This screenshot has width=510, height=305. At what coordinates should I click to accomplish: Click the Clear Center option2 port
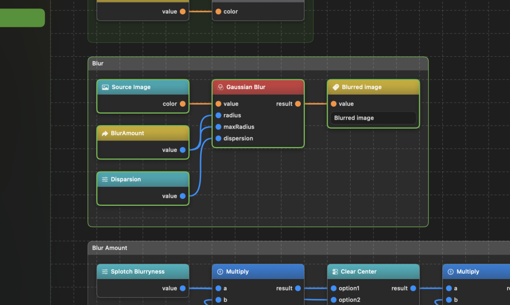click(x=333, y=300)
